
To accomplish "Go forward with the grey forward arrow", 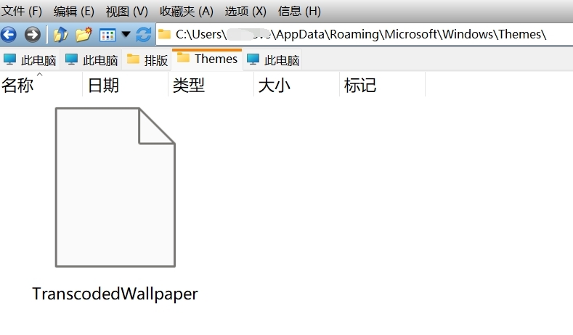I will tap(33, 35).
